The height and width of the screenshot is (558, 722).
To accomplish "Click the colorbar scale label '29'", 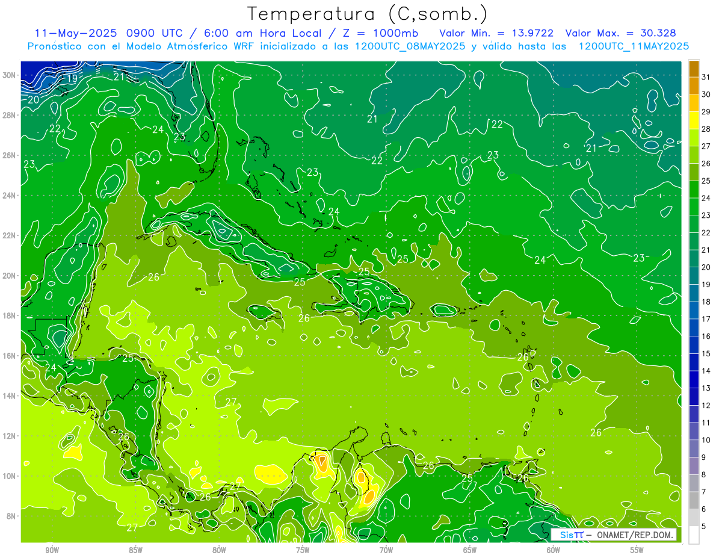I will [x=706, y=112].
